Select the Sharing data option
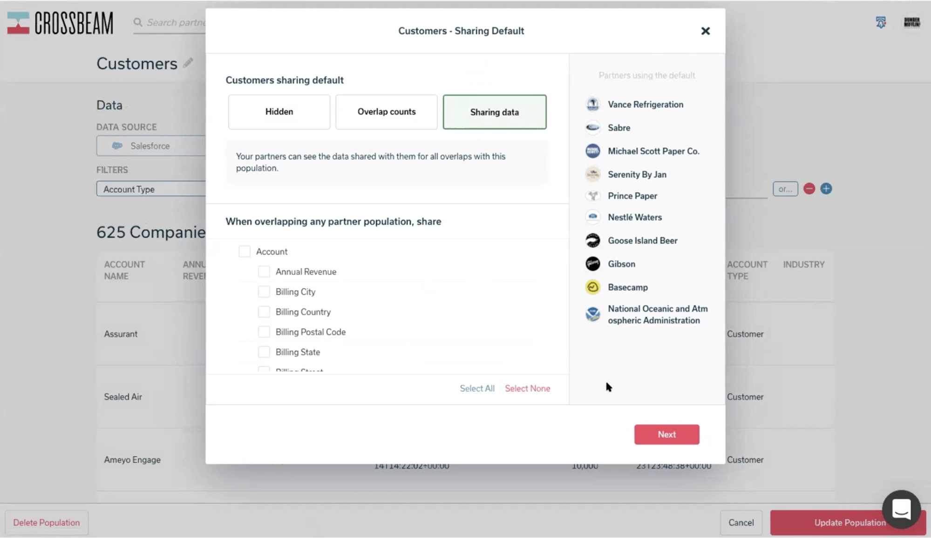The image size is (931, 538). [x=494, y=112]
